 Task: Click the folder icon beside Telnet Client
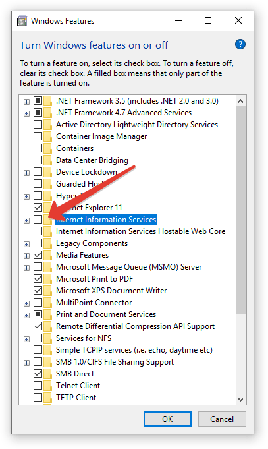click(48, 386)
